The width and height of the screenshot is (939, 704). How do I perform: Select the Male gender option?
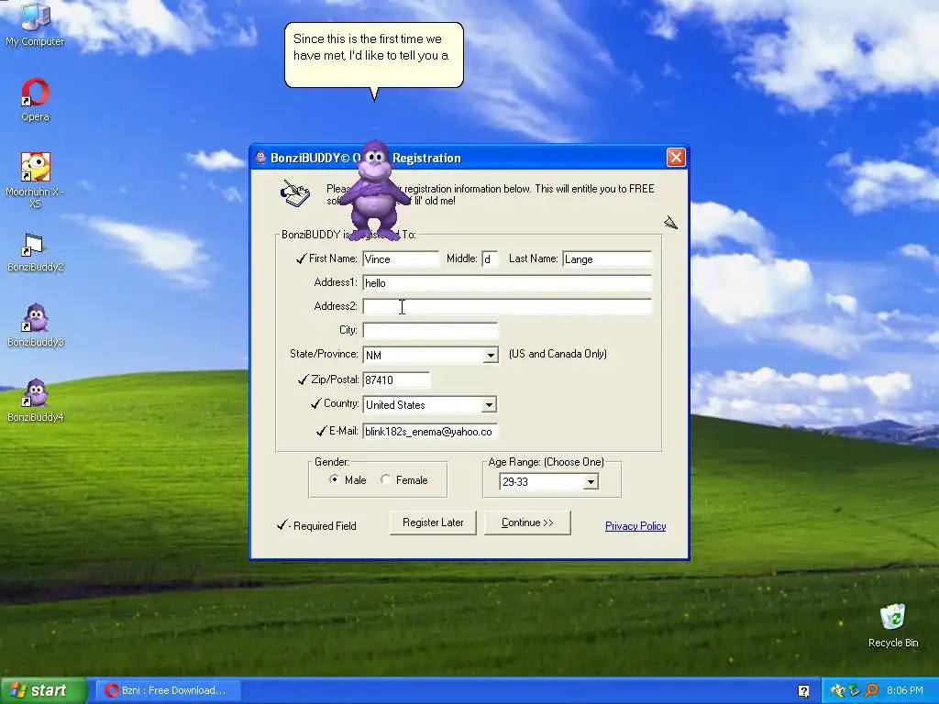click(x=348, y=479)
